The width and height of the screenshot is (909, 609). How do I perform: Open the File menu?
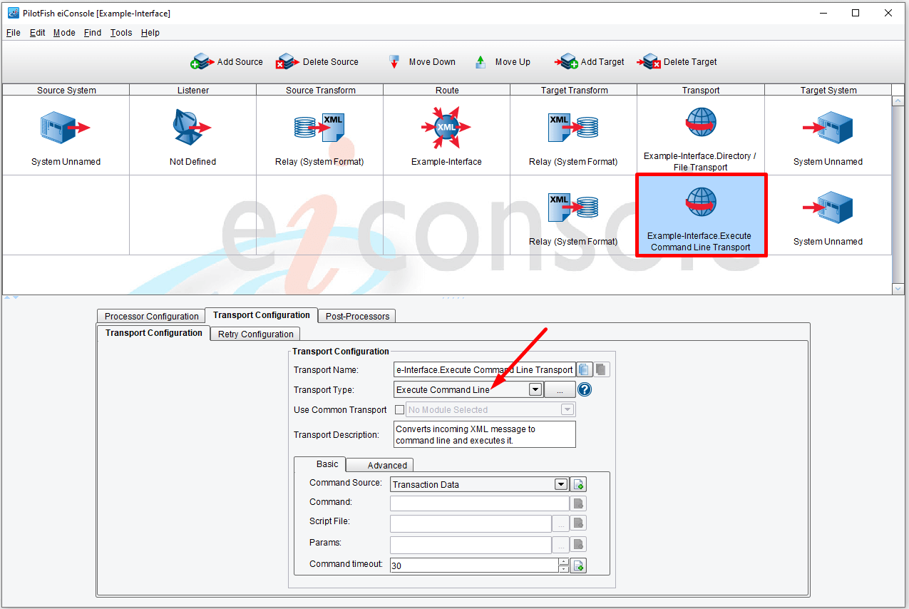(x=13, y=33)
